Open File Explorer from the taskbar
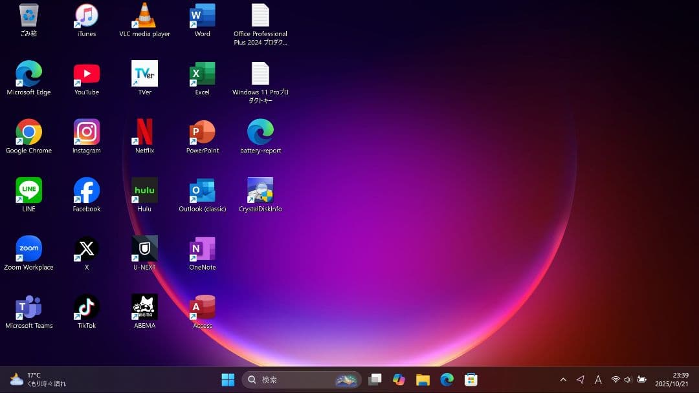Screen dimensions: 699x393 pyautogui.click(x=423, y=379)
